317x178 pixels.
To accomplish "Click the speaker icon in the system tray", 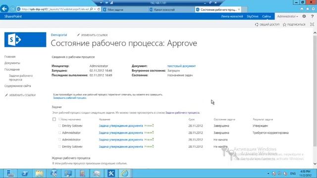I will coord(285,174).
